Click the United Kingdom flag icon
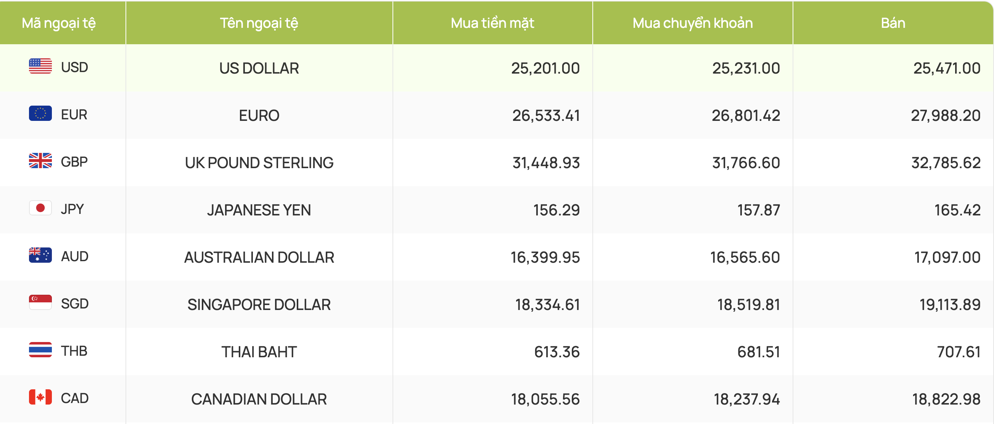 40,161
